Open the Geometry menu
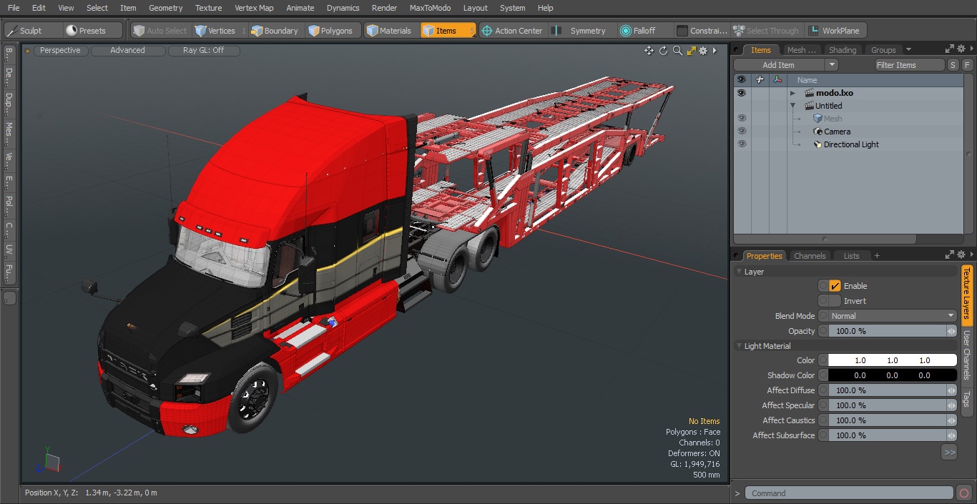977x504 pixels. click(x=166, y=8)
